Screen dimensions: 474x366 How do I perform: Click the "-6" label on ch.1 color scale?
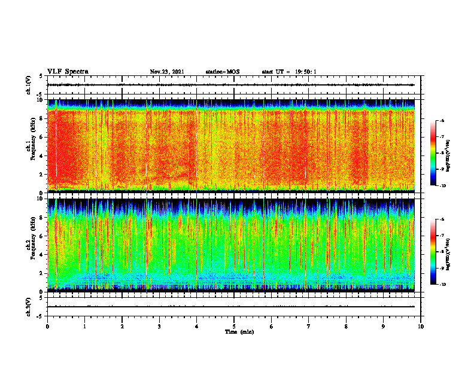pos(442,120)
